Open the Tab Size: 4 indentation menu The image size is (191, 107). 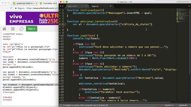click(x=169, y=105)
